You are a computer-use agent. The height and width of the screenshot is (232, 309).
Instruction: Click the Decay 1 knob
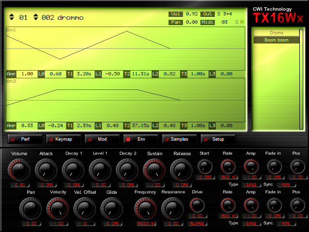(x=73, y=170)
